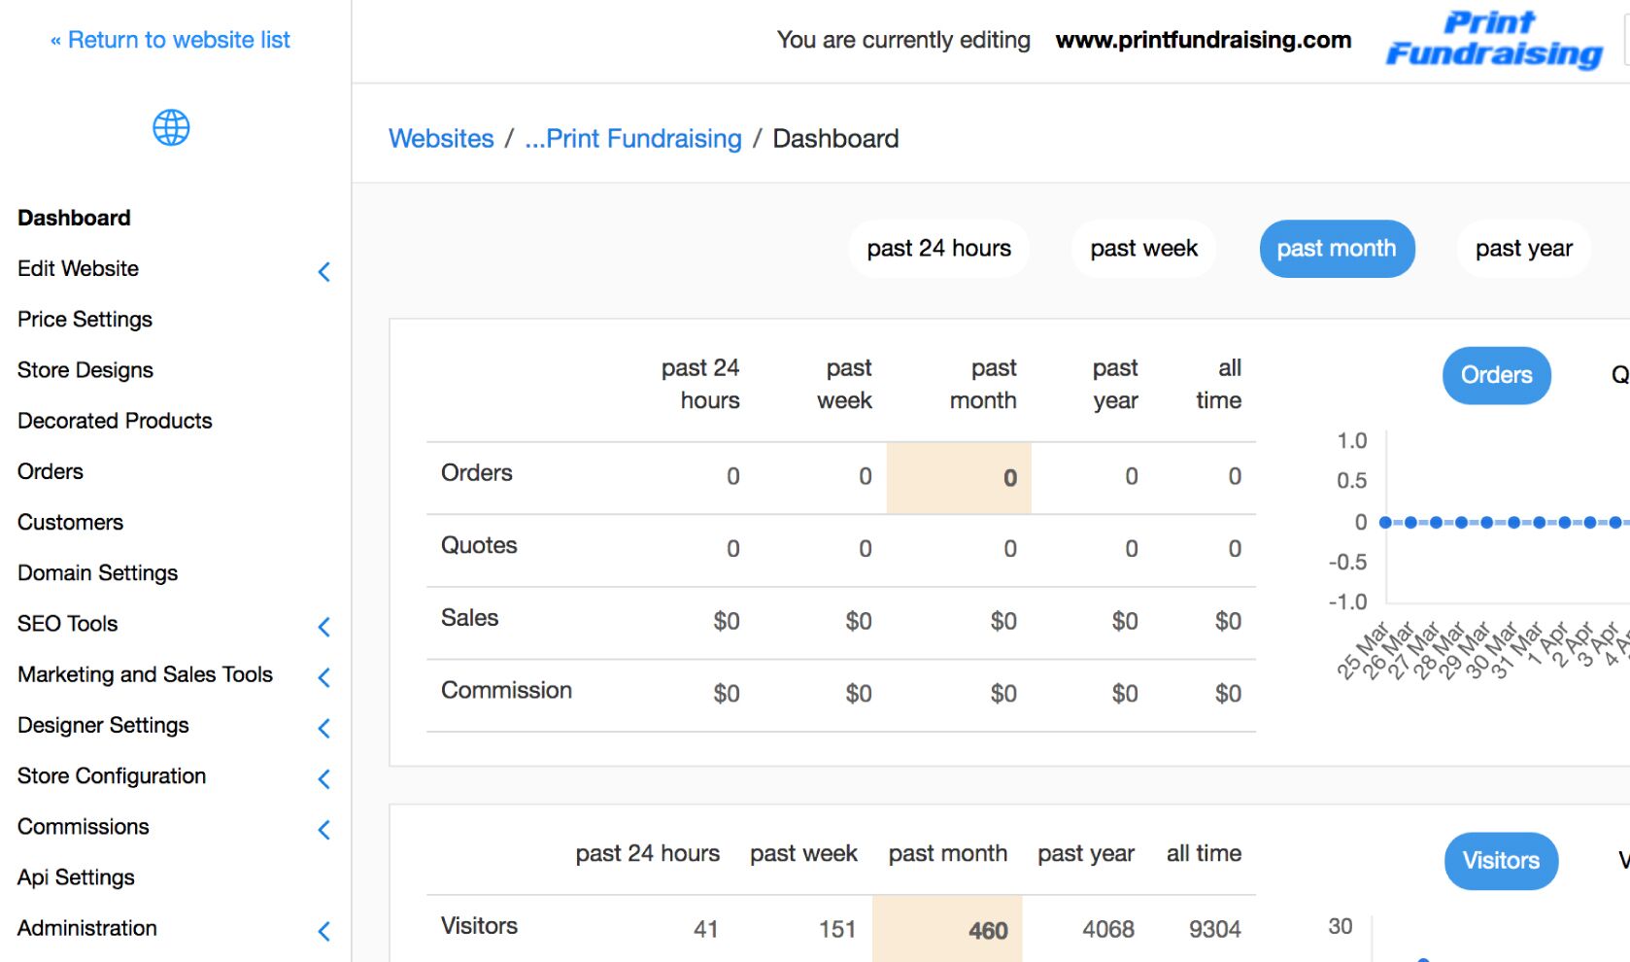Select the active past month pill
The width and height of the screenshot is (1630, 962).
pos(1336,249)
